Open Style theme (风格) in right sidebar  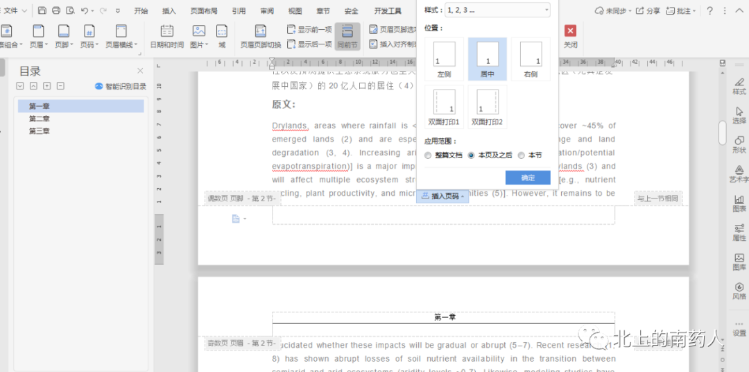point(739,291)
